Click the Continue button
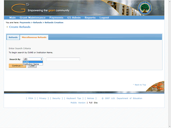Screen dimensions: 171x128 coord(17,66)
